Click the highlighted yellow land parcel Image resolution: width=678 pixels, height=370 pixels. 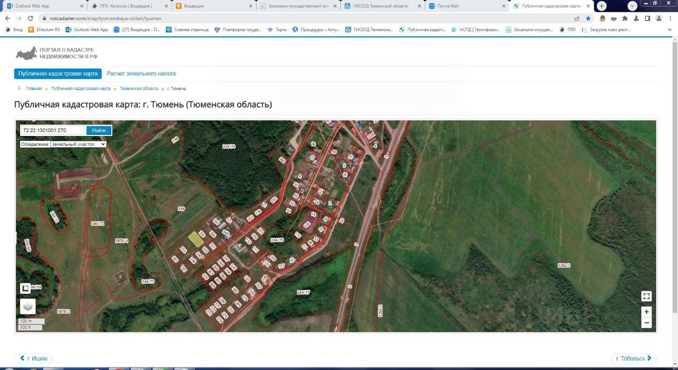196,239
